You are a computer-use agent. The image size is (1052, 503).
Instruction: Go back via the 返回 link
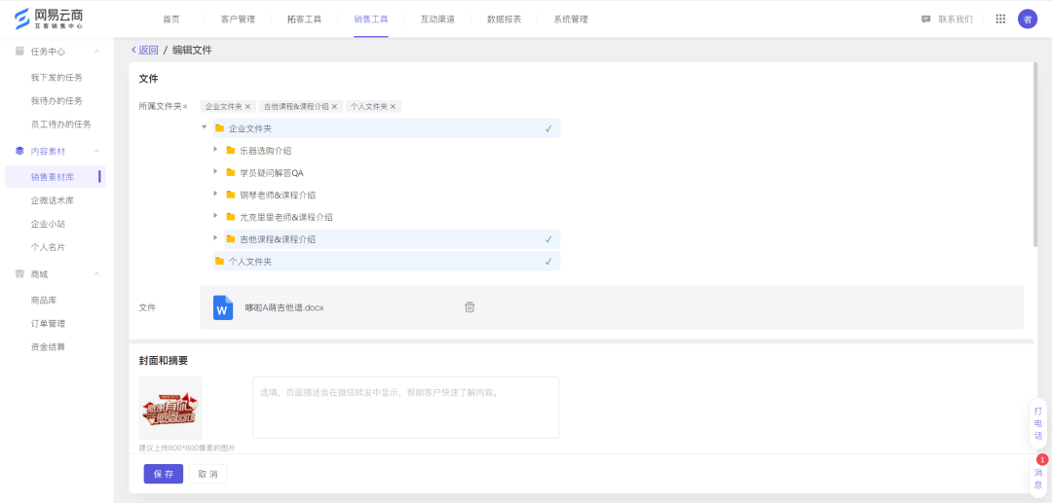click(145, 51)
